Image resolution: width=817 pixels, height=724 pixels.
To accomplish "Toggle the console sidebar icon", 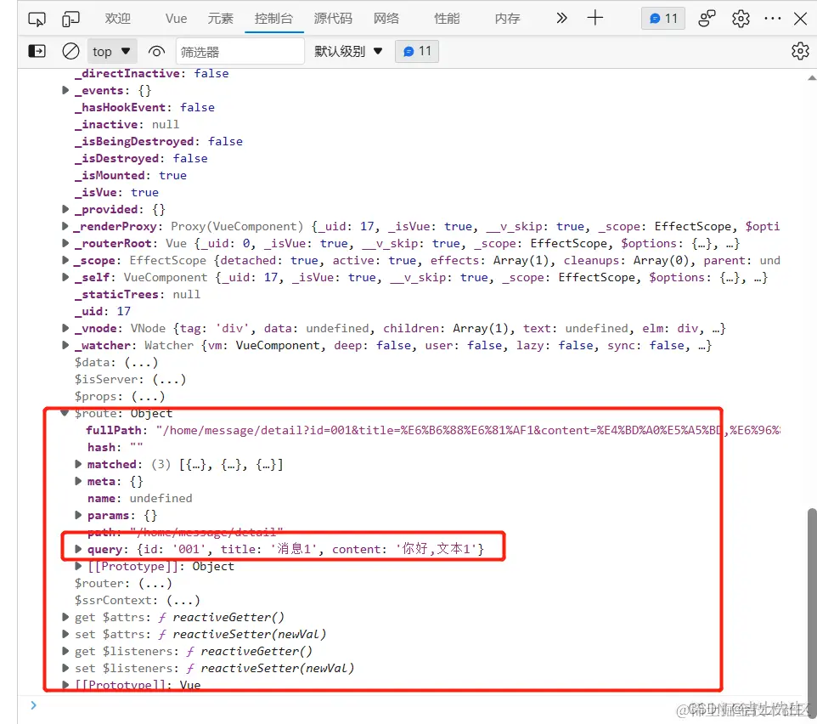I will [37, 51].
